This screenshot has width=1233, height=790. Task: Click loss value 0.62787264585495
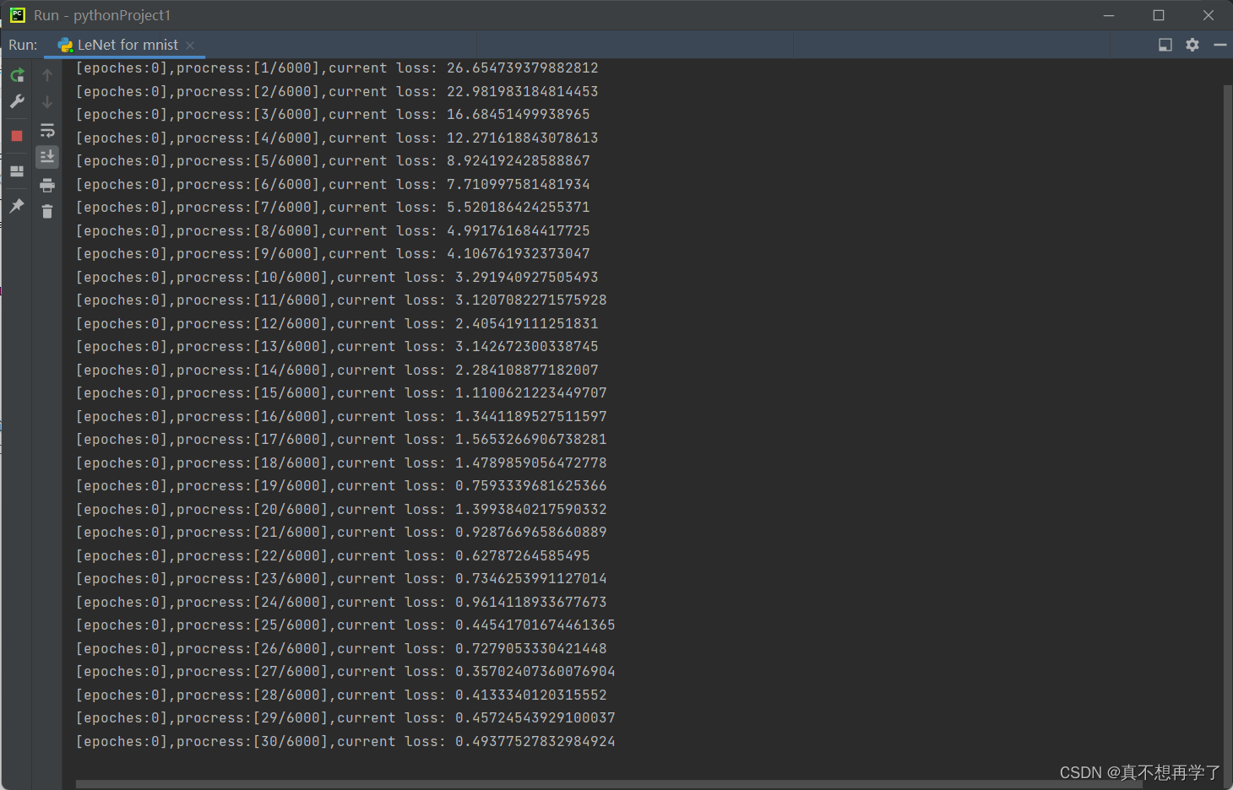click(x=522, y=555)
